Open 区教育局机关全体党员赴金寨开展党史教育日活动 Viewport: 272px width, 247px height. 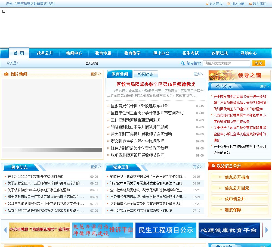(146, 204)
